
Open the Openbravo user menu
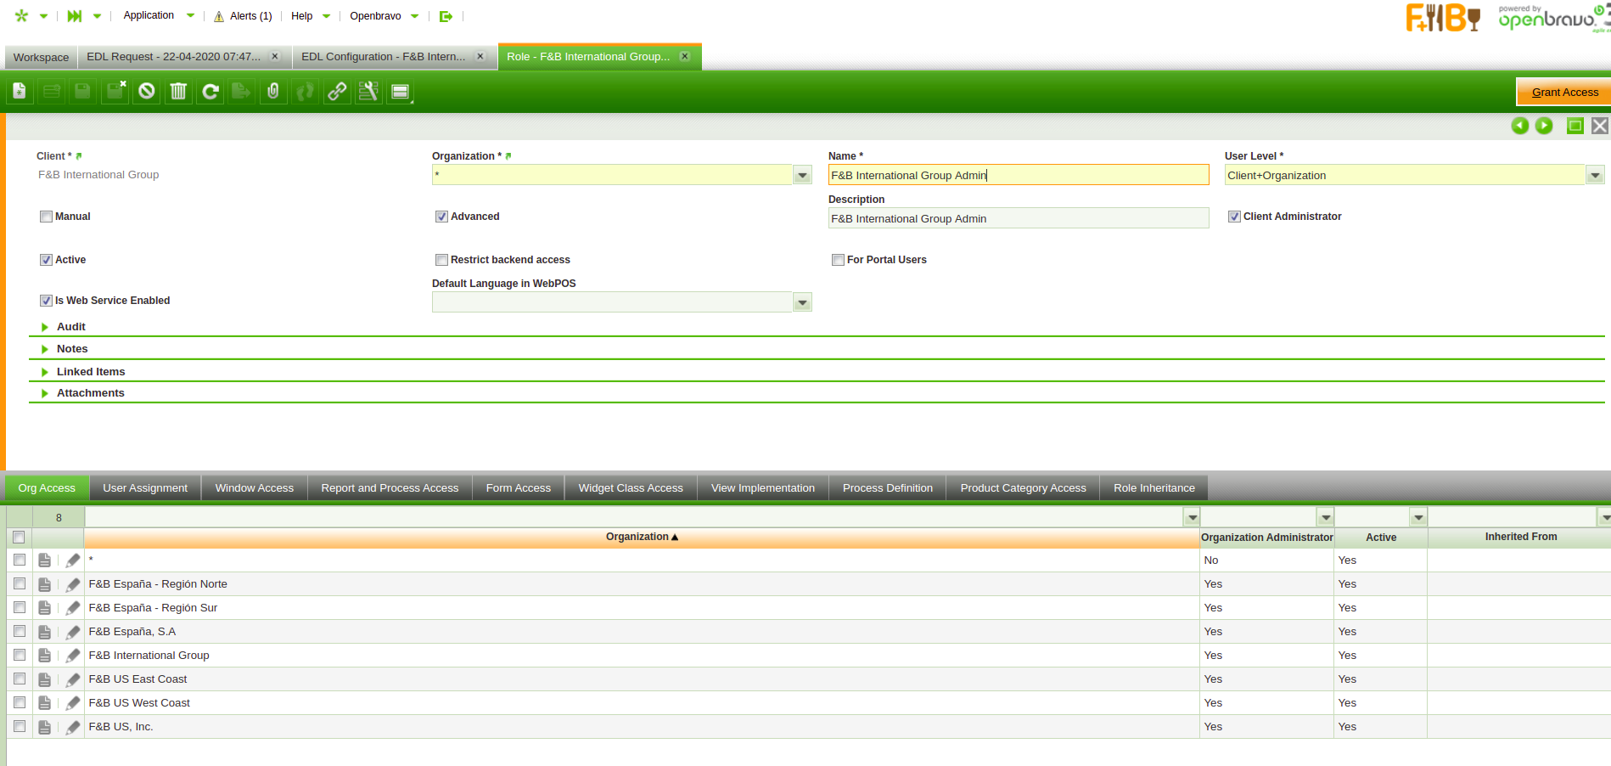click(x=385, y=16)
